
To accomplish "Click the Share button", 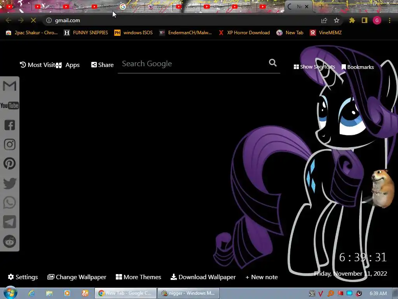I will tap(103, 65).
